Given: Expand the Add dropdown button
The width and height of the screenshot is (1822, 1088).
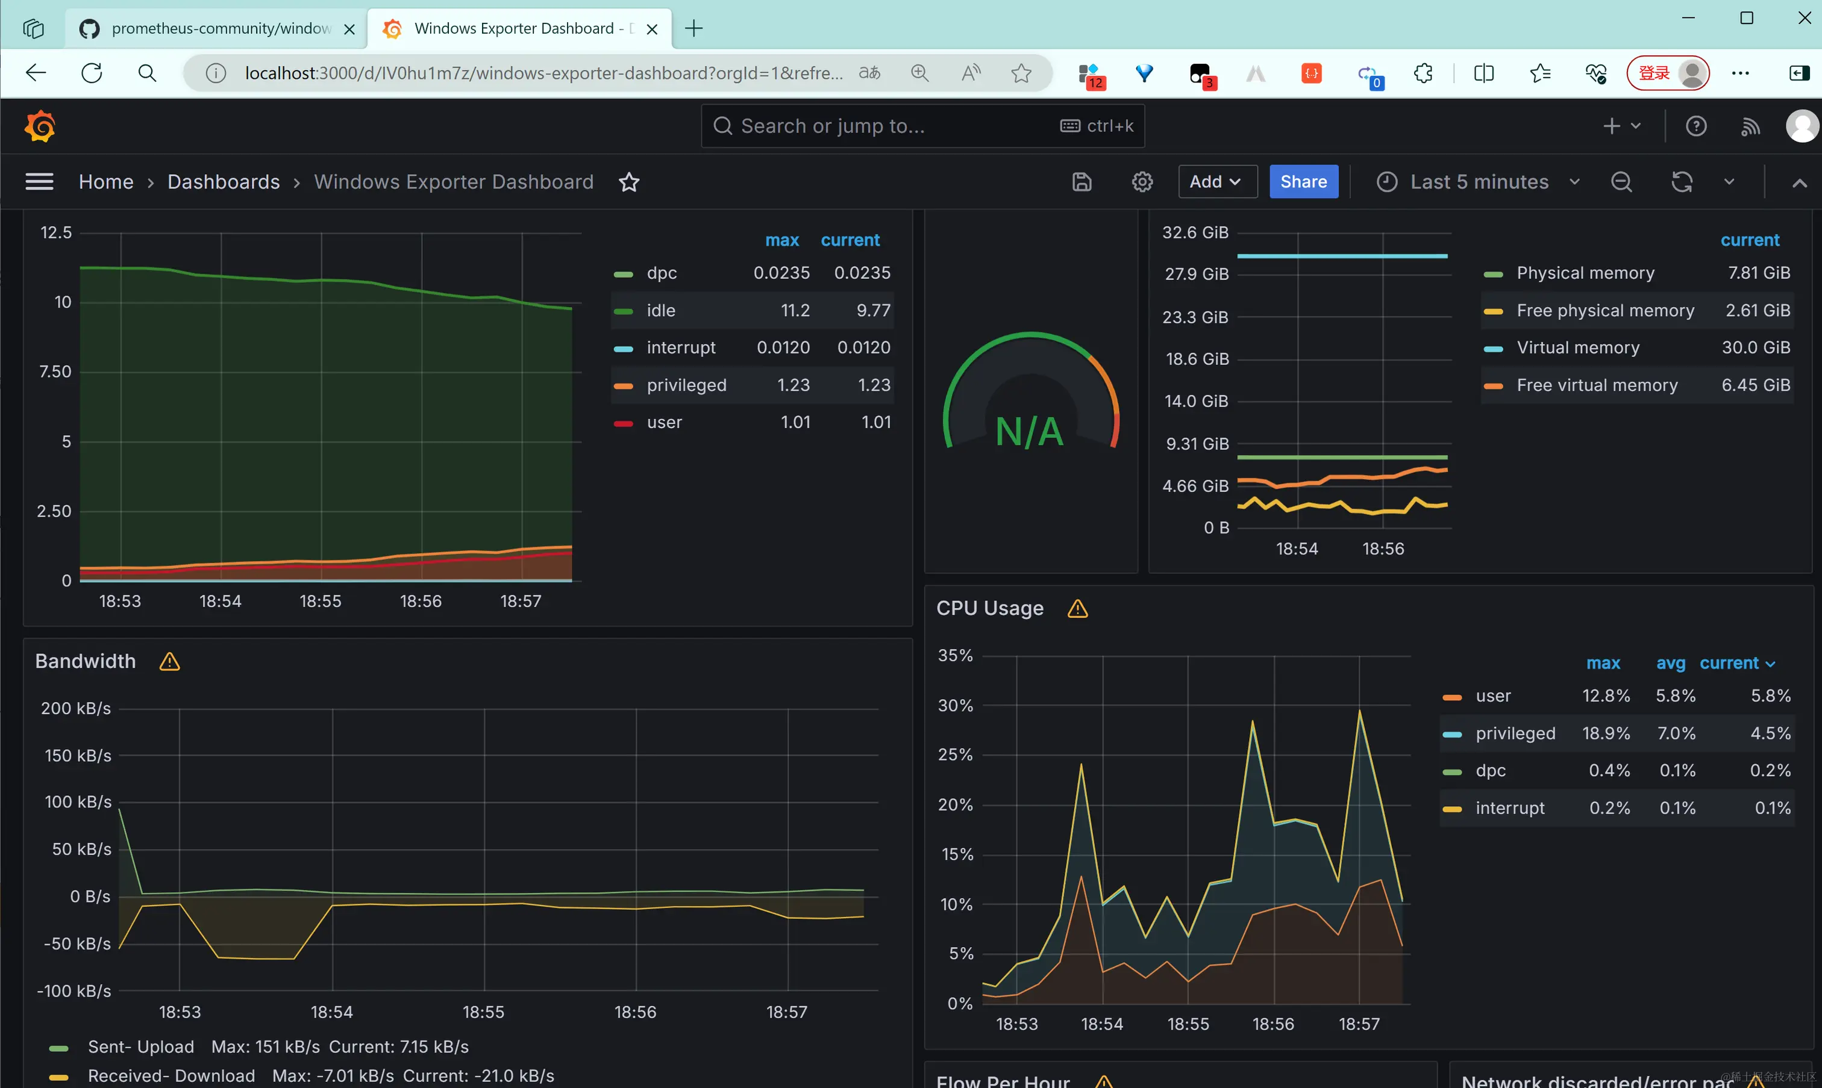Looking at the screenshot, I should (x=1216, y=182).
